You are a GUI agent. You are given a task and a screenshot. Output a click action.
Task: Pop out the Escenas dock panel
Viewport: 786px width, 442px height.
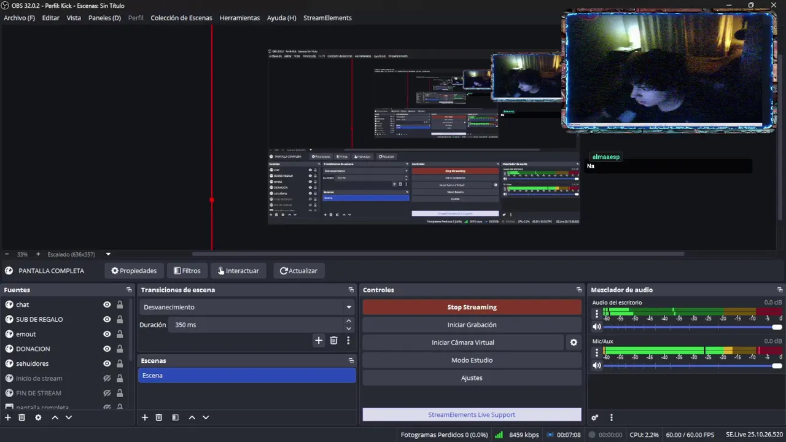pos(351,360)
